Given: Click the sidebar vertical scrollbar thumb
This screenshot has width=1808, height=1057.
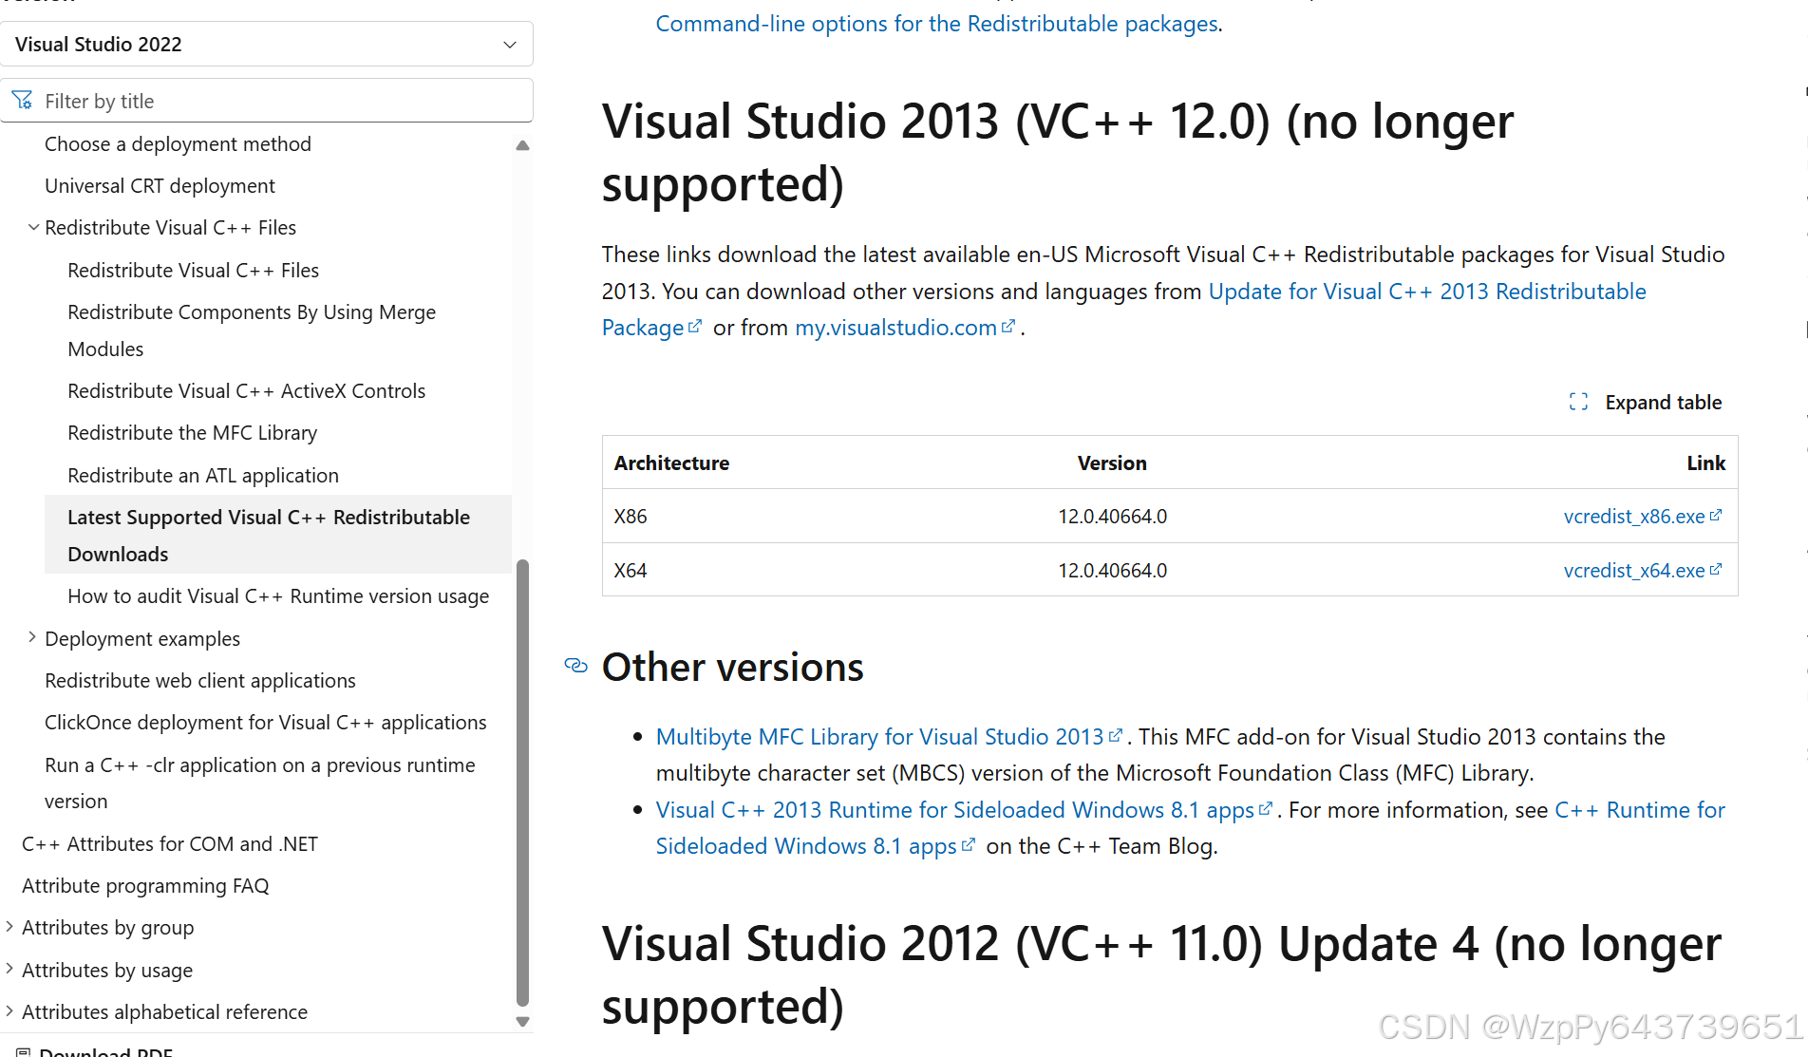Looking at the screenshot, I should click(x=522, y=782).
